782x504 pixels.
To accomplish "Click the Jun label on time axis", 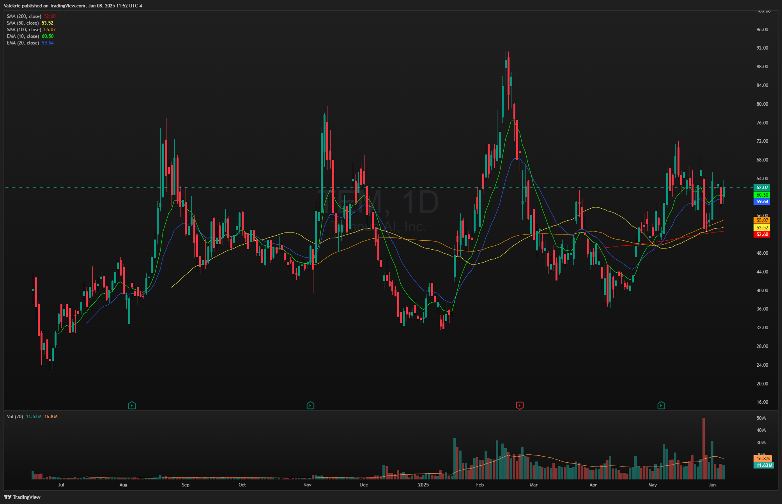I will pyautogui.click(x=712, y=485).
